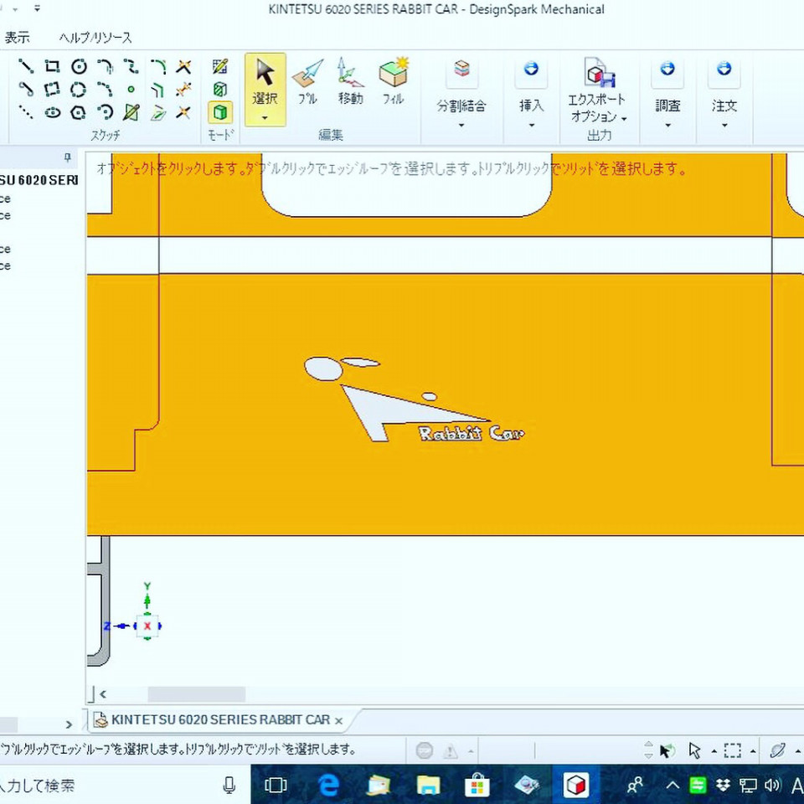Click the horizontal scrollbar thumb below canvas

[x=196, y=694]
